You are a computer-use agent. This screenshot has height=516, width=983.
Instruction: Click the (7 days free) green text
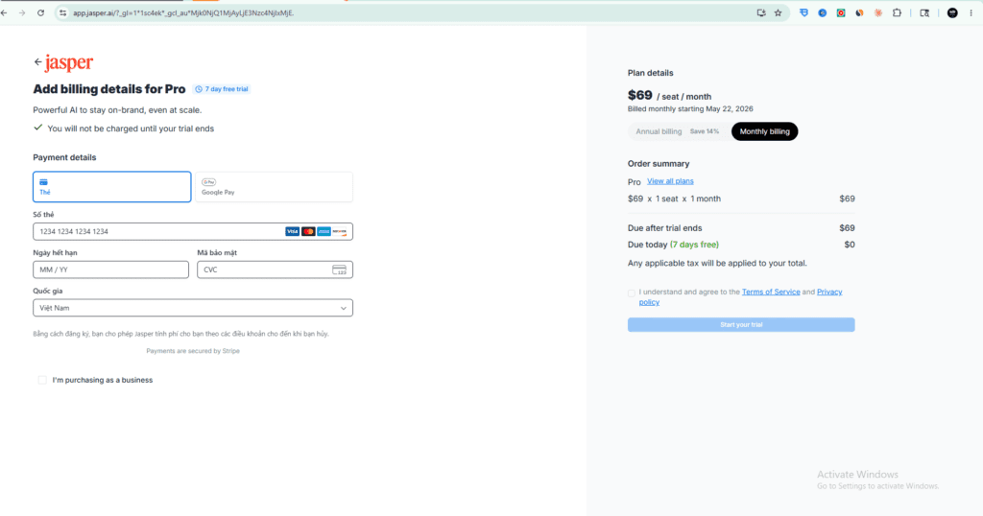pos(694,245)
